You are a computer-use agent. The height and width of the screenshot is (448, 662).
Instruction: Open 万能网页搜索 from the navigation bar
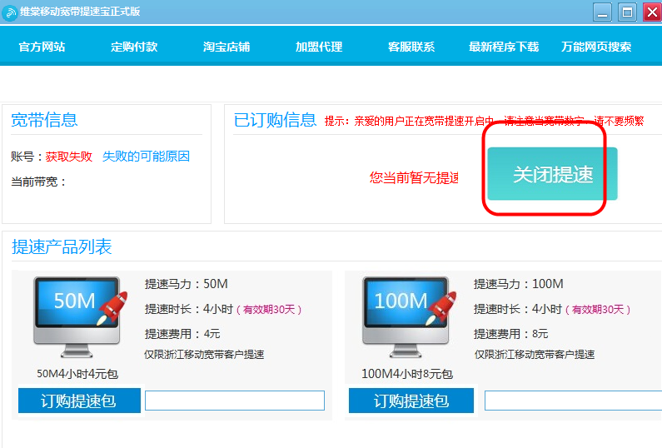point(596,47)
